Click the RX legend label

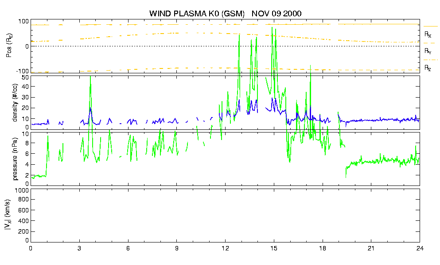pyautogui.click(x=428, y=34)
